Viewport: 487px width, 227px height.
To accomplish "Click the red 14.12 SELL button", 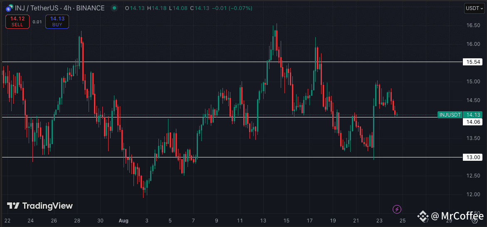I will pyautogui.click(x=17, y=22).
